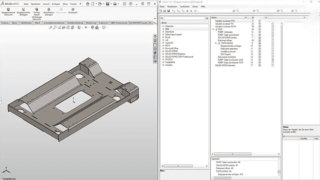Click the JobBox save icon
The height and width of the screenshot is (180, 320).
click(x=169, y=11)
